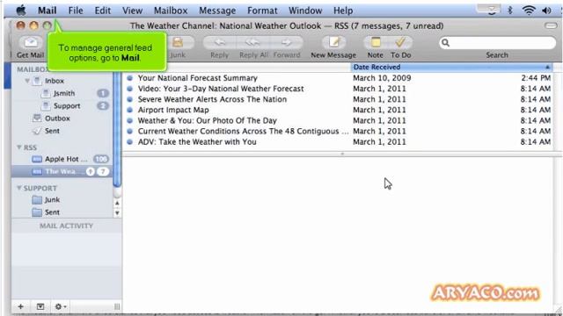Open the Sent folder under SUPPORT
Screen dimensions: 563x316
[x=52, y=212]
